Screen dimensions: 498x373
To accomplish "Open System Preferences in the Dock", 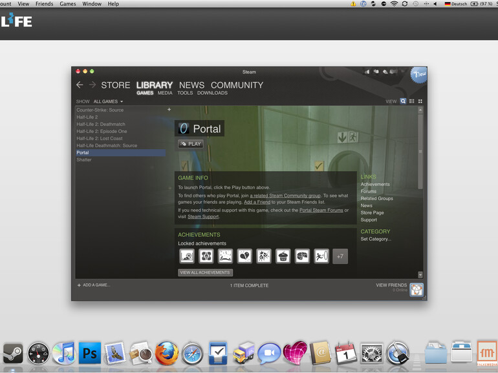I will point(372,354).
